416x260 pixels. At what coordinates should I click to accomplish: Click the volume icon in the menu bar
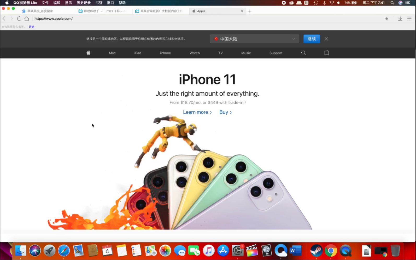pyautogui.click(x=338, y=3)
